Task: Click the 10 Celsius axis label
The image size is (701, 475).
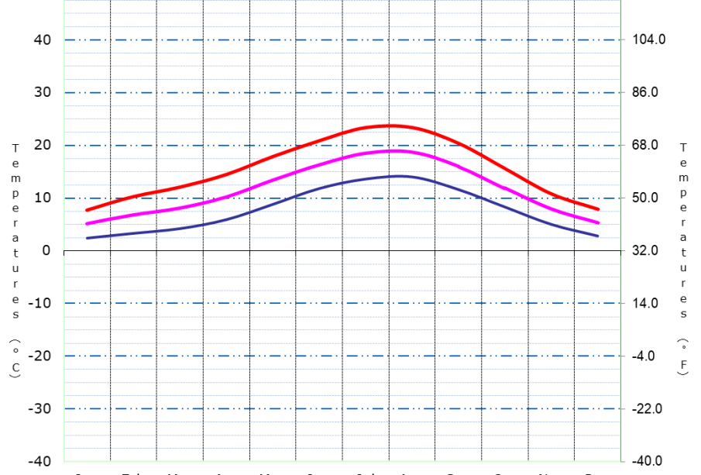Action: pos(42,198)
